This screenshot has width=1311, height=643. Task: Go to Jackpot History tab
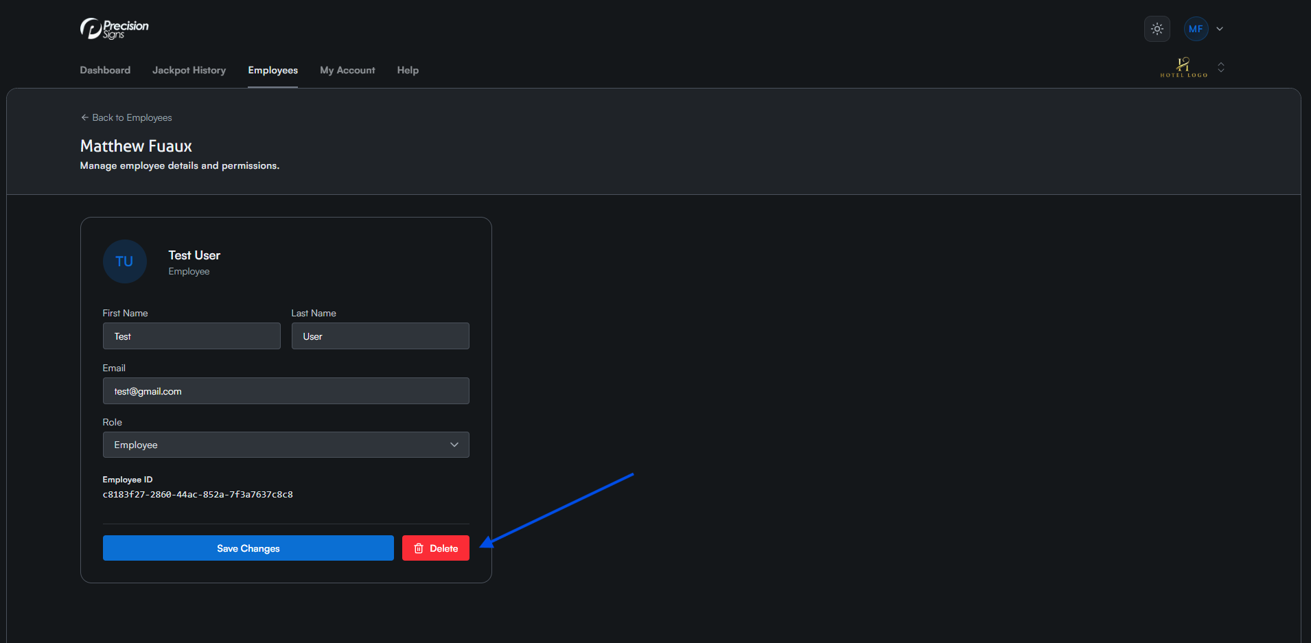(189, 70)
